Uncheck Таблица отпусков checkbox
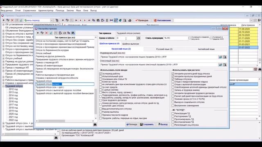The width and height of the screenshot is (262, 147). [173, 79]
